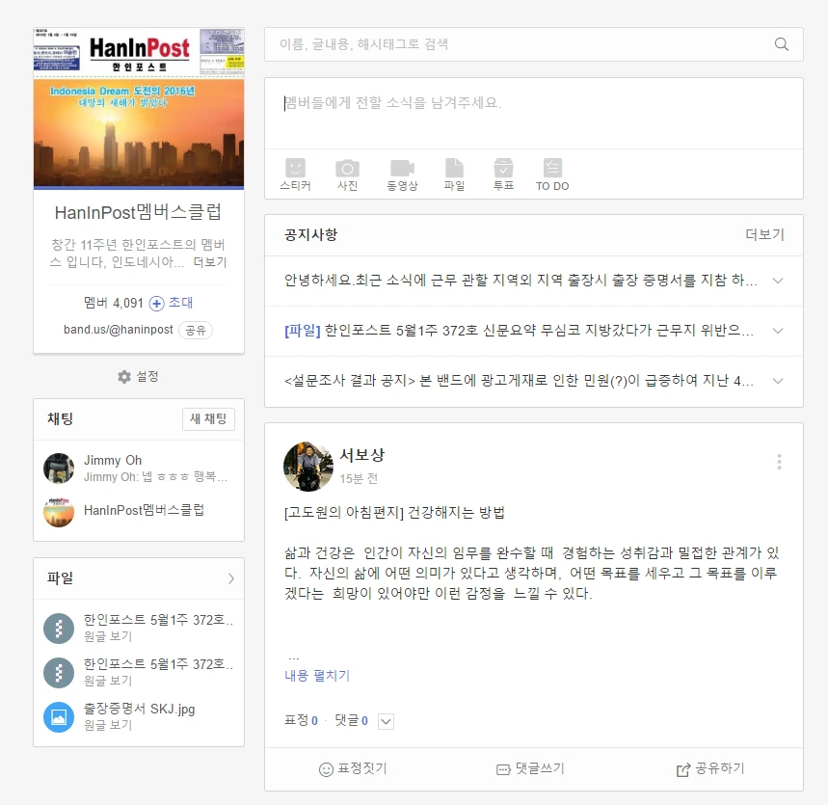
Task: Expand post content via 내용 펼치기
Action: [x=317, y=676]
